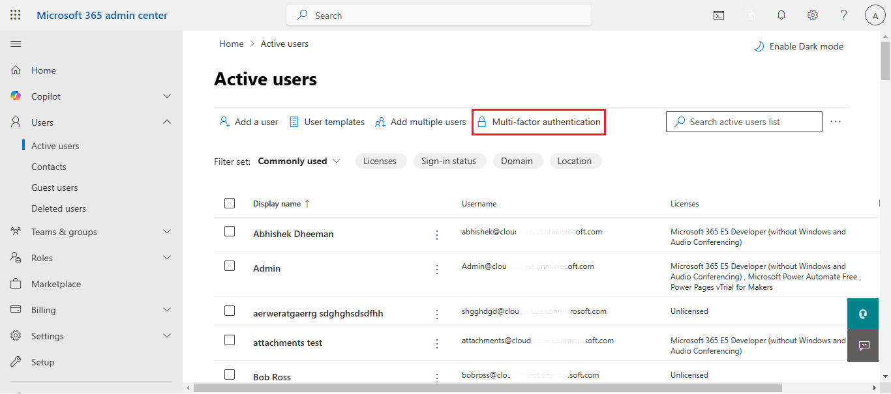Viewport: 891px width, 394px height.
Task: Collapse navigation with hamburger icon
Action: pyautogui.click(x=16, y=44)
